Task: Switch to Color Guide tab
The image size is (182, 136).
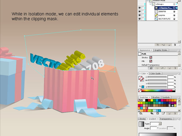Action: pos(155,73)
